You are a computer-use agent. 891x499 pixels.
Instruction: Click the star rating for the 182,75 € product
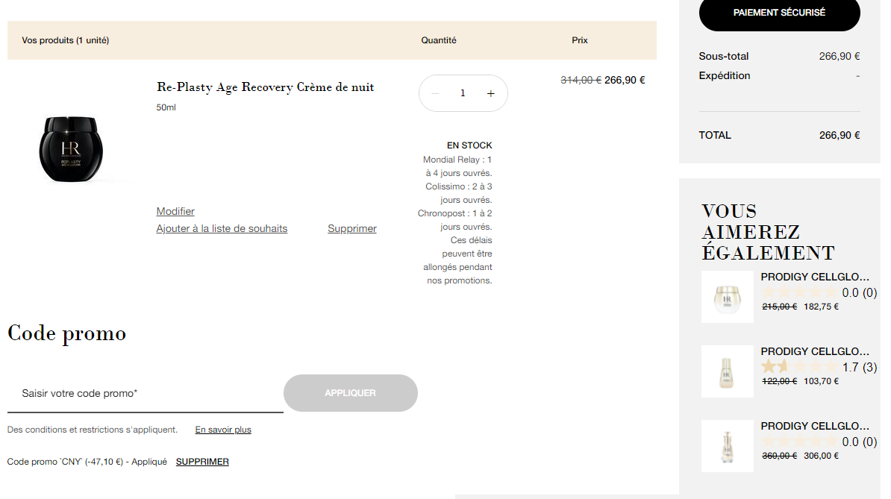800,292
